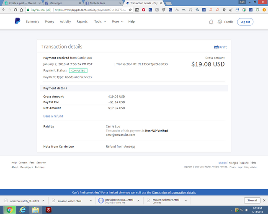
Task: Open File Explorer from the taskbar
Action: pyautogui.click(x=35, y=210)
